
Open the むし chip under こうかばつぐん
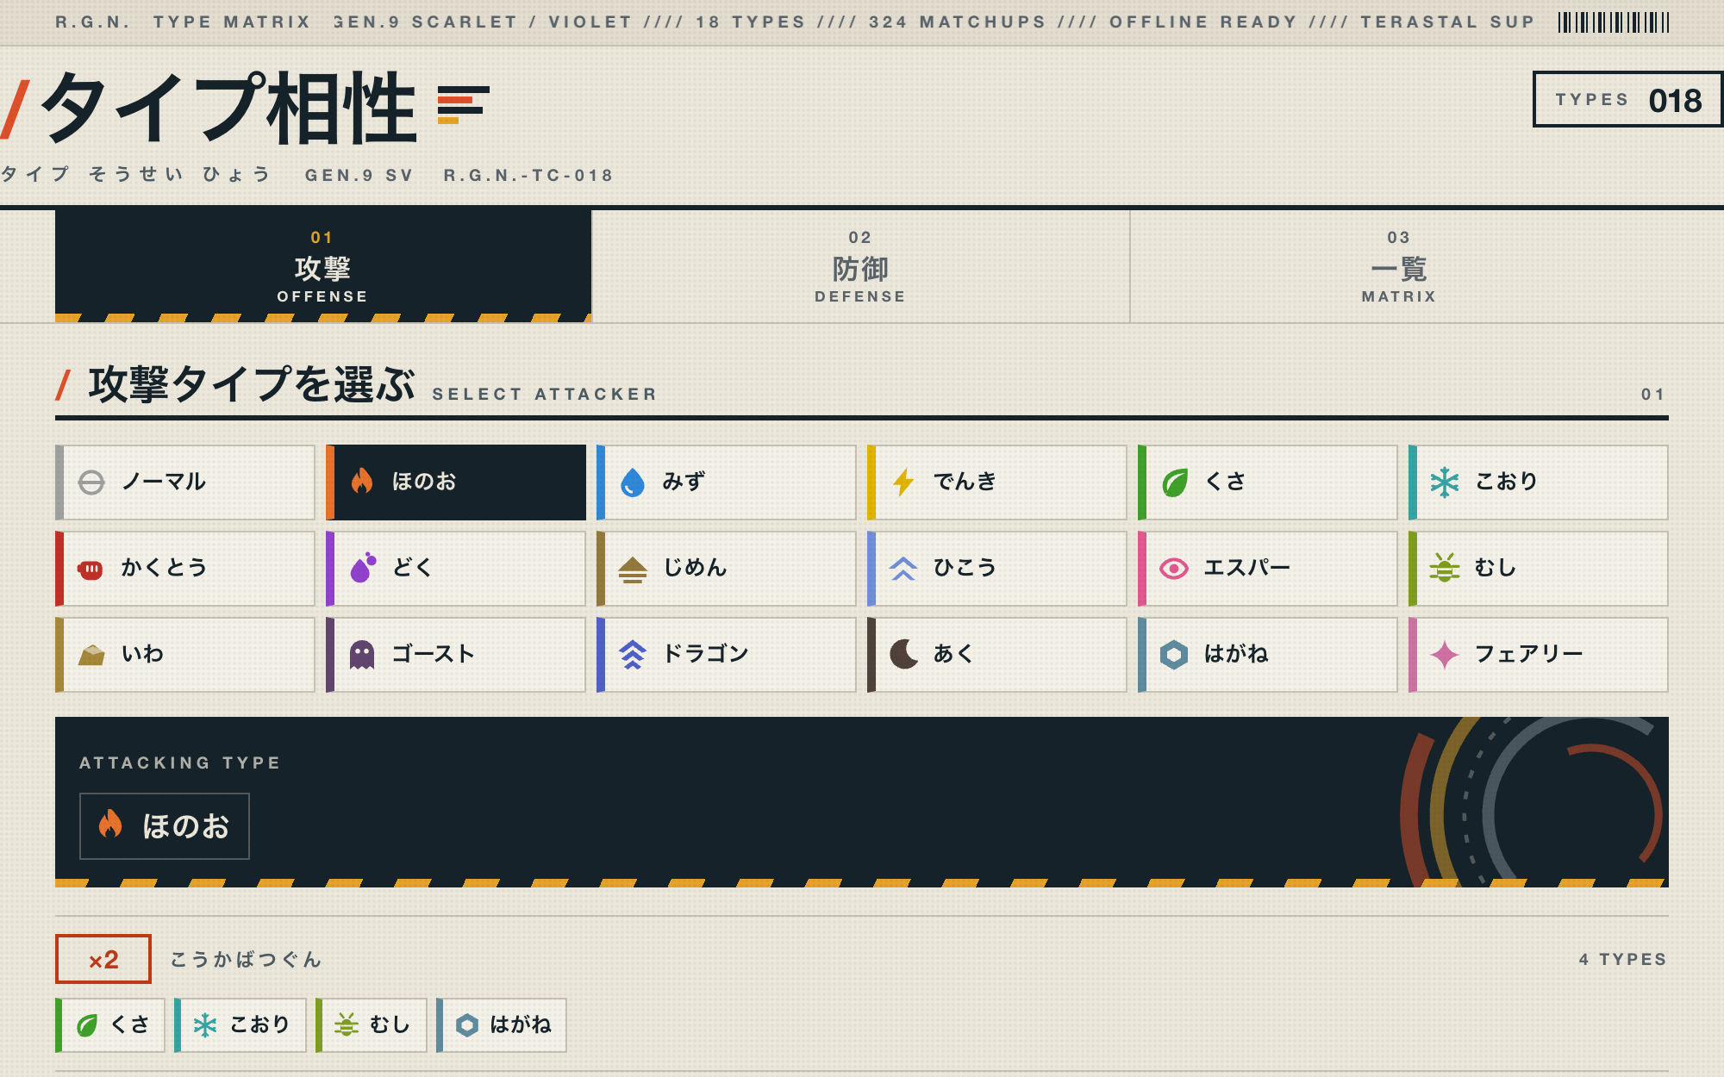tap(372, 1025)
